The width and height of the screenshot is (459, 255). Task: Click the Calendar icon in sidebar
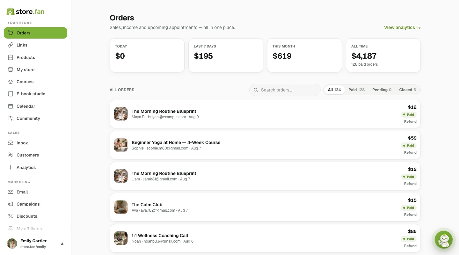(11, 106)
